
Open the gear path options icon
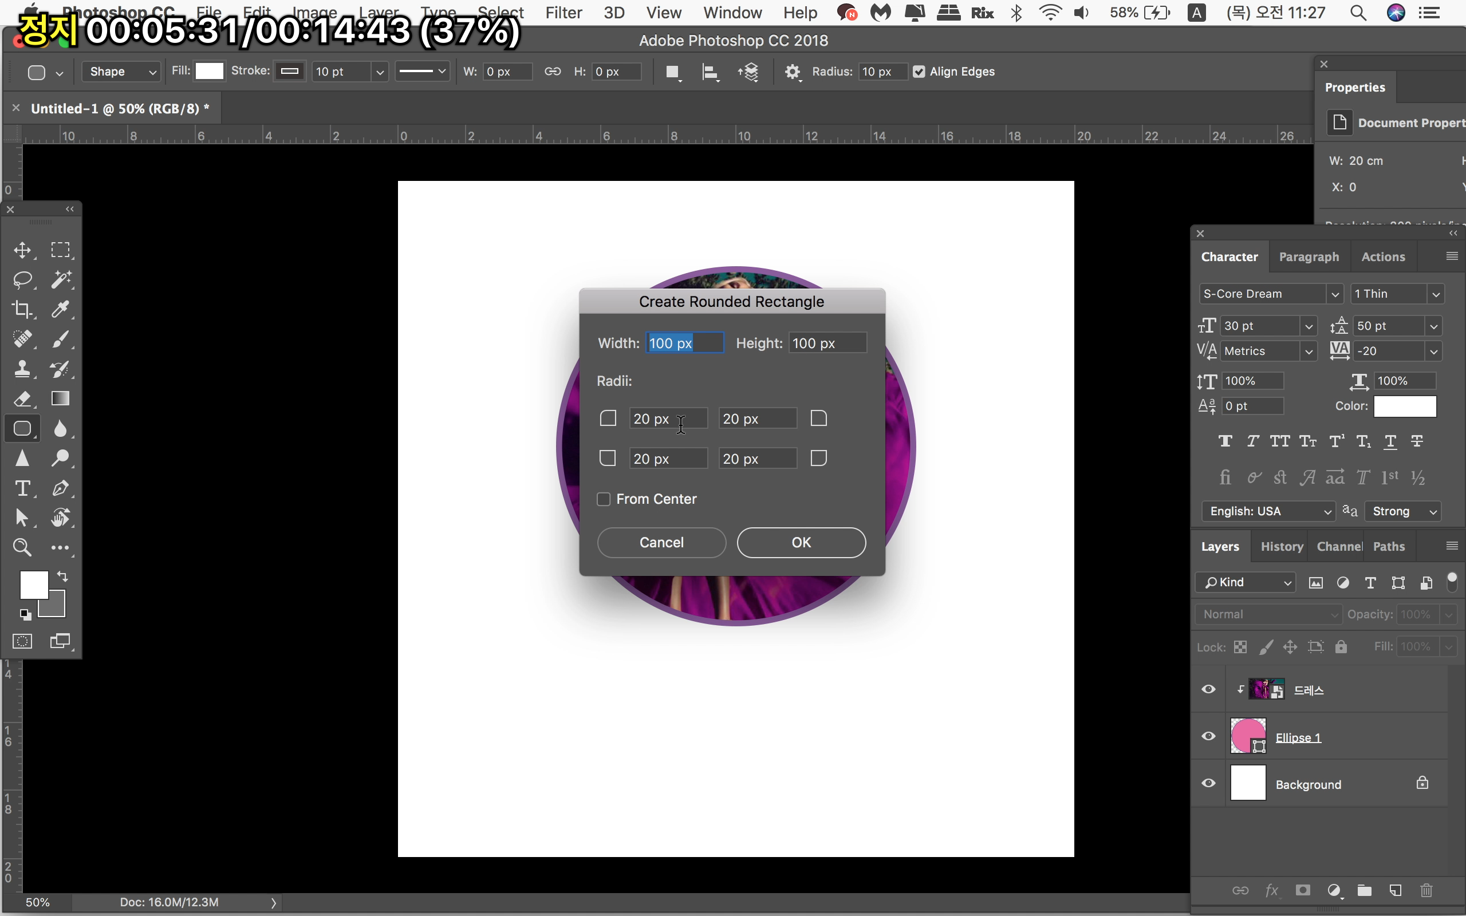click(x=793, y=72)
